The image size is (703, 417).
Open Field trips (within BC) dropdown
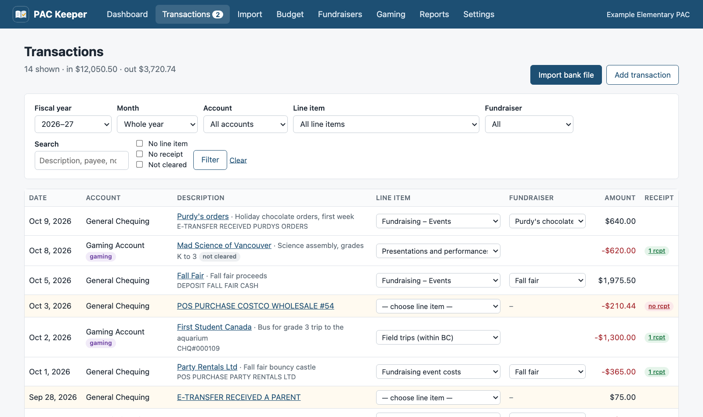[438, 338]
